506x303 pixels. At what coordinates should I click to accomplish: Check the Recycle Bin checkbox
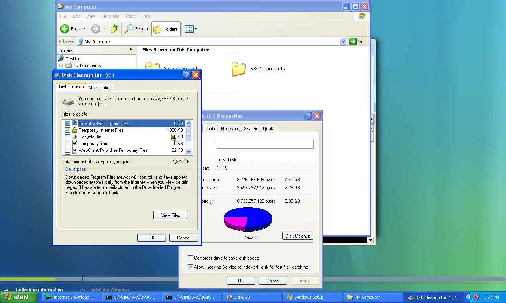point(67,137)
